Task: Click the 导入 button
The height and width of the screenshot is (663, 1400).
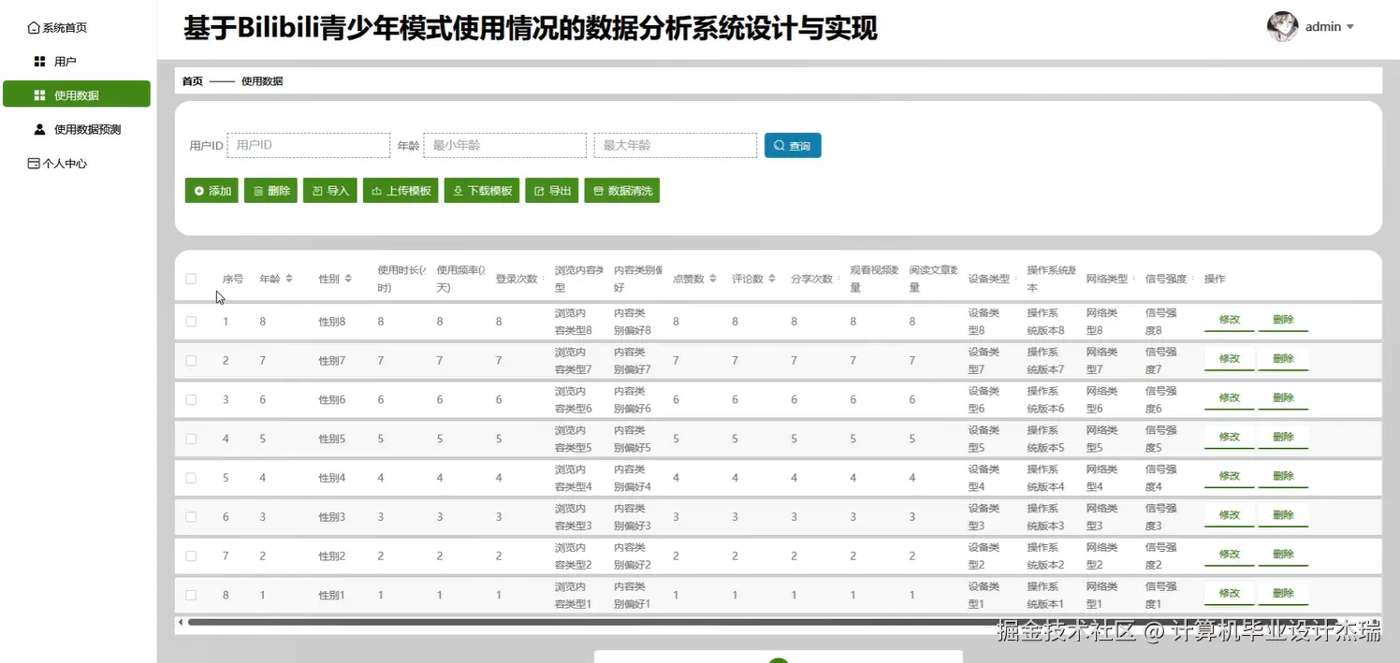Action: pyautogui.click(x=330, y=191)
